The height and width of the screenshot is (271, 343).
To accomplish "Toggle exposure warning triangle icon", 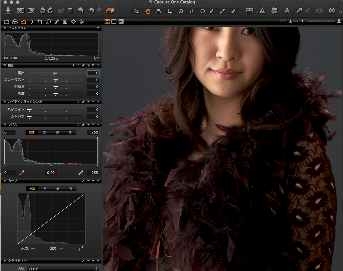I will [262, 11].
